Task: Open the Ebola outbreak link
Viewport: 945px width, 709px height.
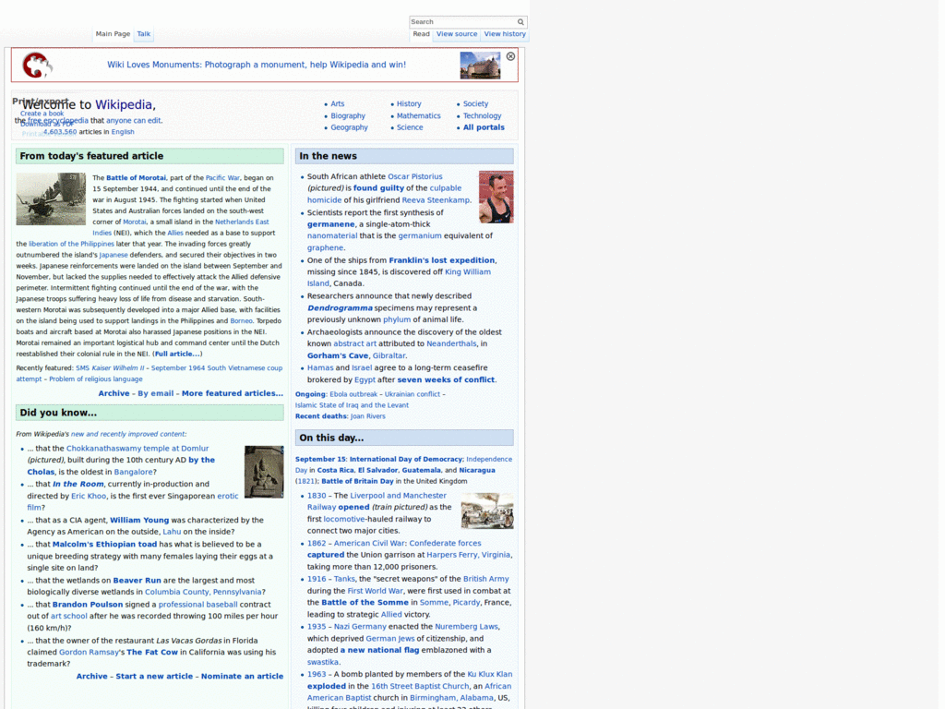Action: [353, 394]
